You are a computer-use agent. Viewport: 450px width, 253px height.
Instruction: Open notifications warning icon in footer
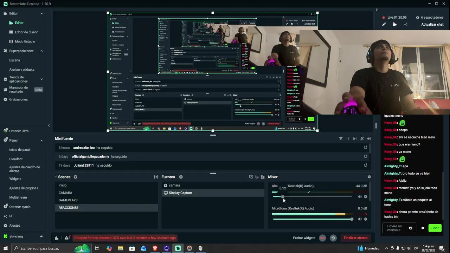point(67,238)
